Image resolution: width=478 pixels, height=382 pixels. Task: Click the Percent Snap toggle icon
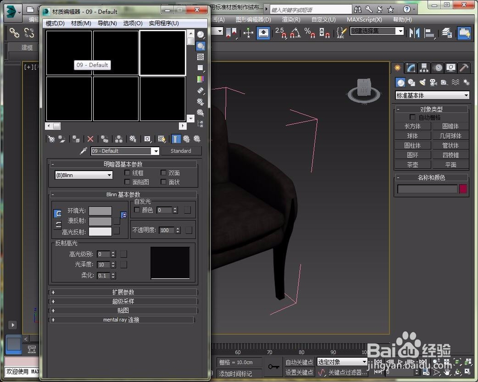tap(310, 33)
